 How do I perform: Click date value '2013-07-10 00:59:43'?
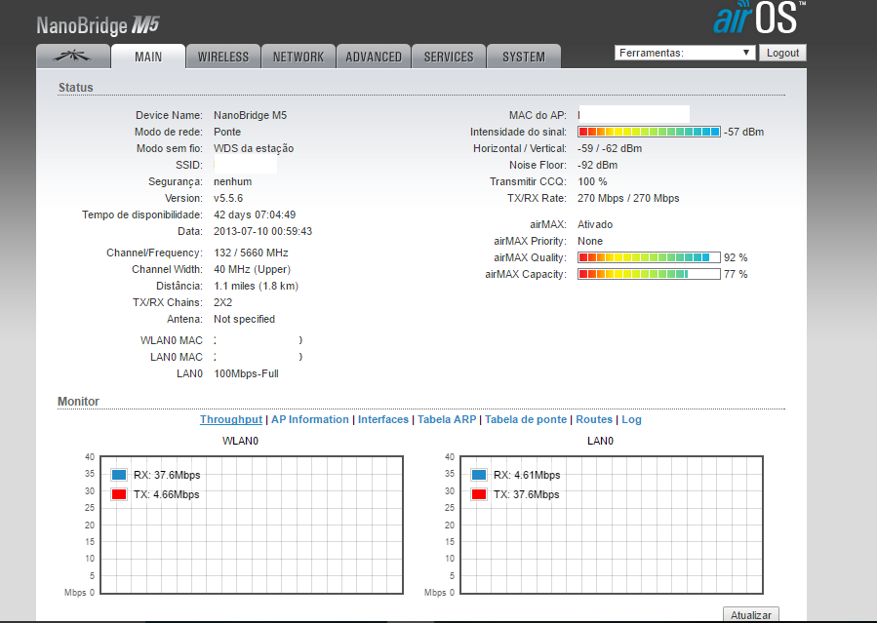tap(262, 231)
